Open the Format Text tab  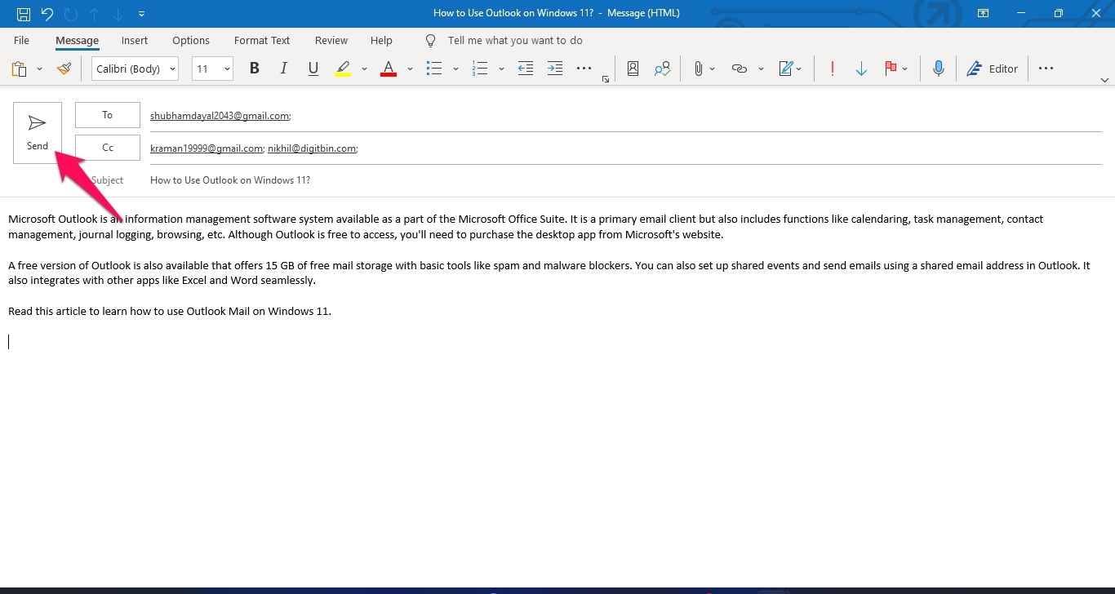pyautogui.click(x=262, y=41)
